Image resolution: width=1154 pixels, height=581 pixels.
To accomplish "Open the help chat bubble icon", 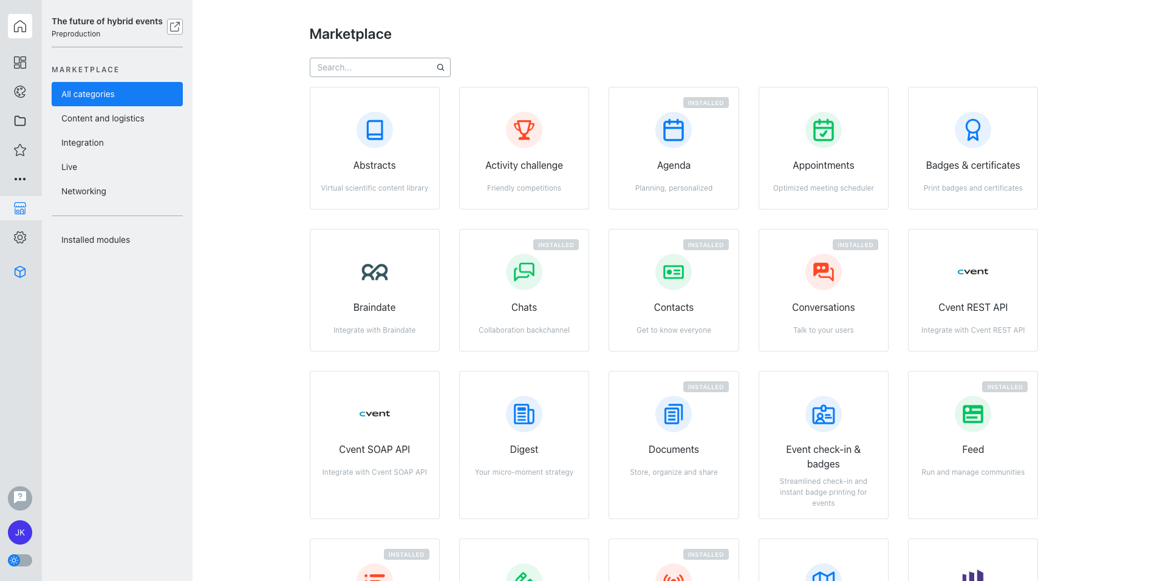I will (20, 498).
